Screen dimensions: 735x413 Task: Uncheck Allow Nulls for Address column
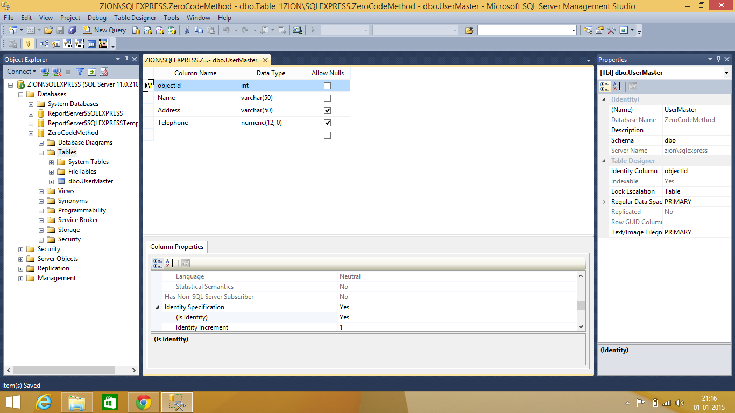[327, 110]
